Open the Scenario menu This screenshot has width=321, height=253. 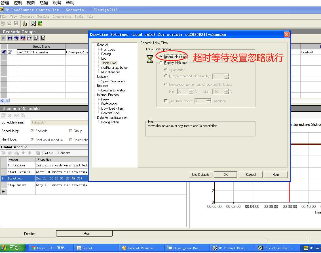pos(27,16)
